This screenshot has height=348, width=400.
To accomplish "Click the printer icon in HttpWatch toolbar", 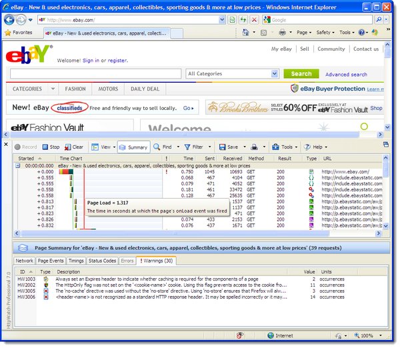I will [255, 147].
